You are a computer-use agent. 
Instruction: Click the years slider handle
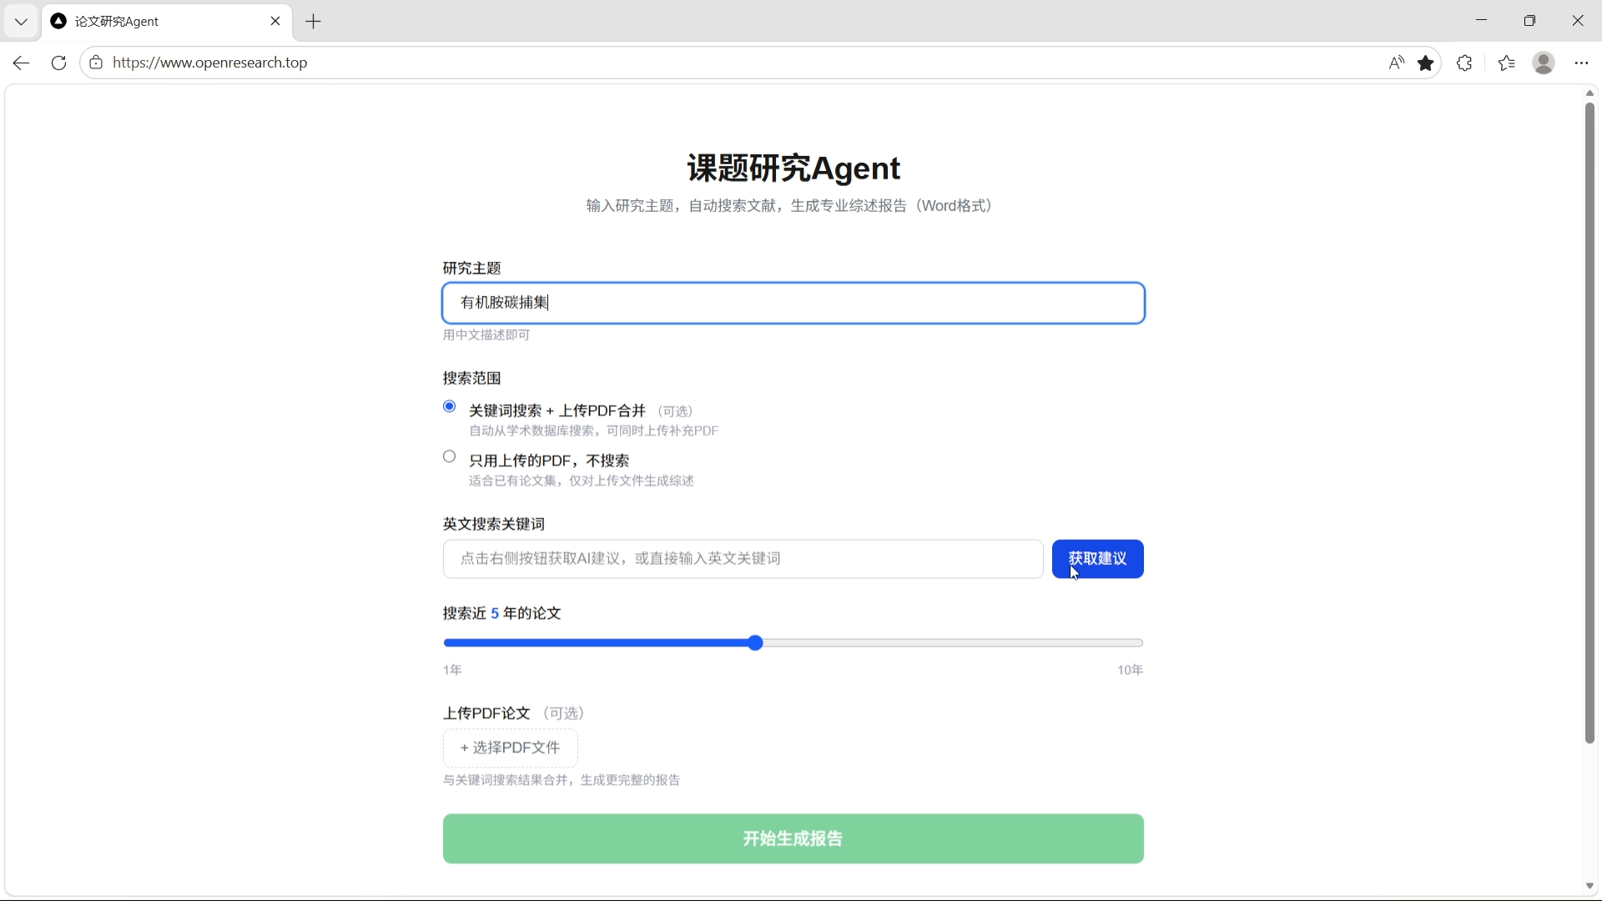(x=755, y=642)
